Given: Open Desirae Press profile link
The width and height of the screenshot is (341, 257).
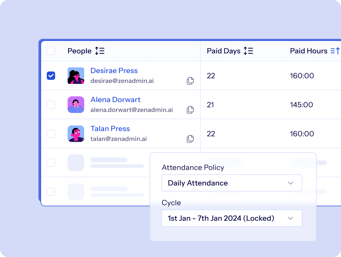Looking at the screenshot, I should [114, 71].
